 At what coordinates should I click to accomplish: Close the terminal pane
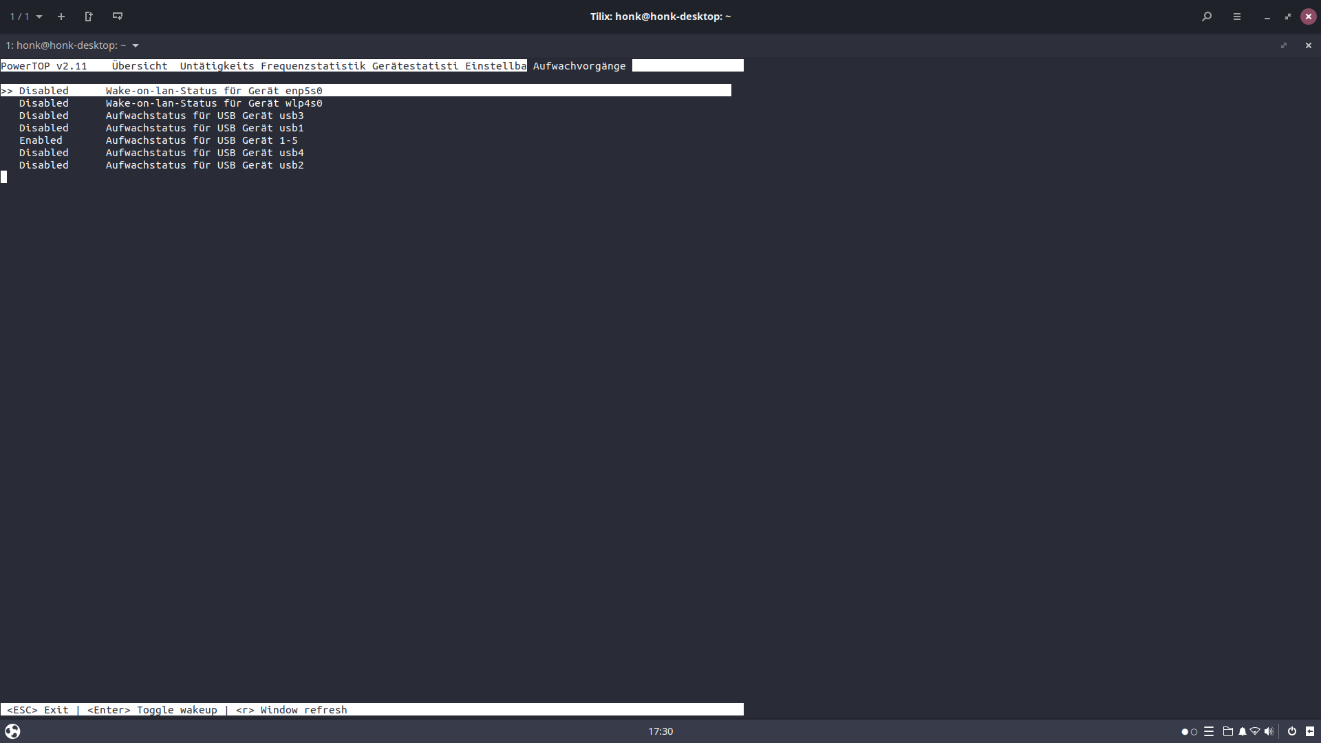point(1309,45)
